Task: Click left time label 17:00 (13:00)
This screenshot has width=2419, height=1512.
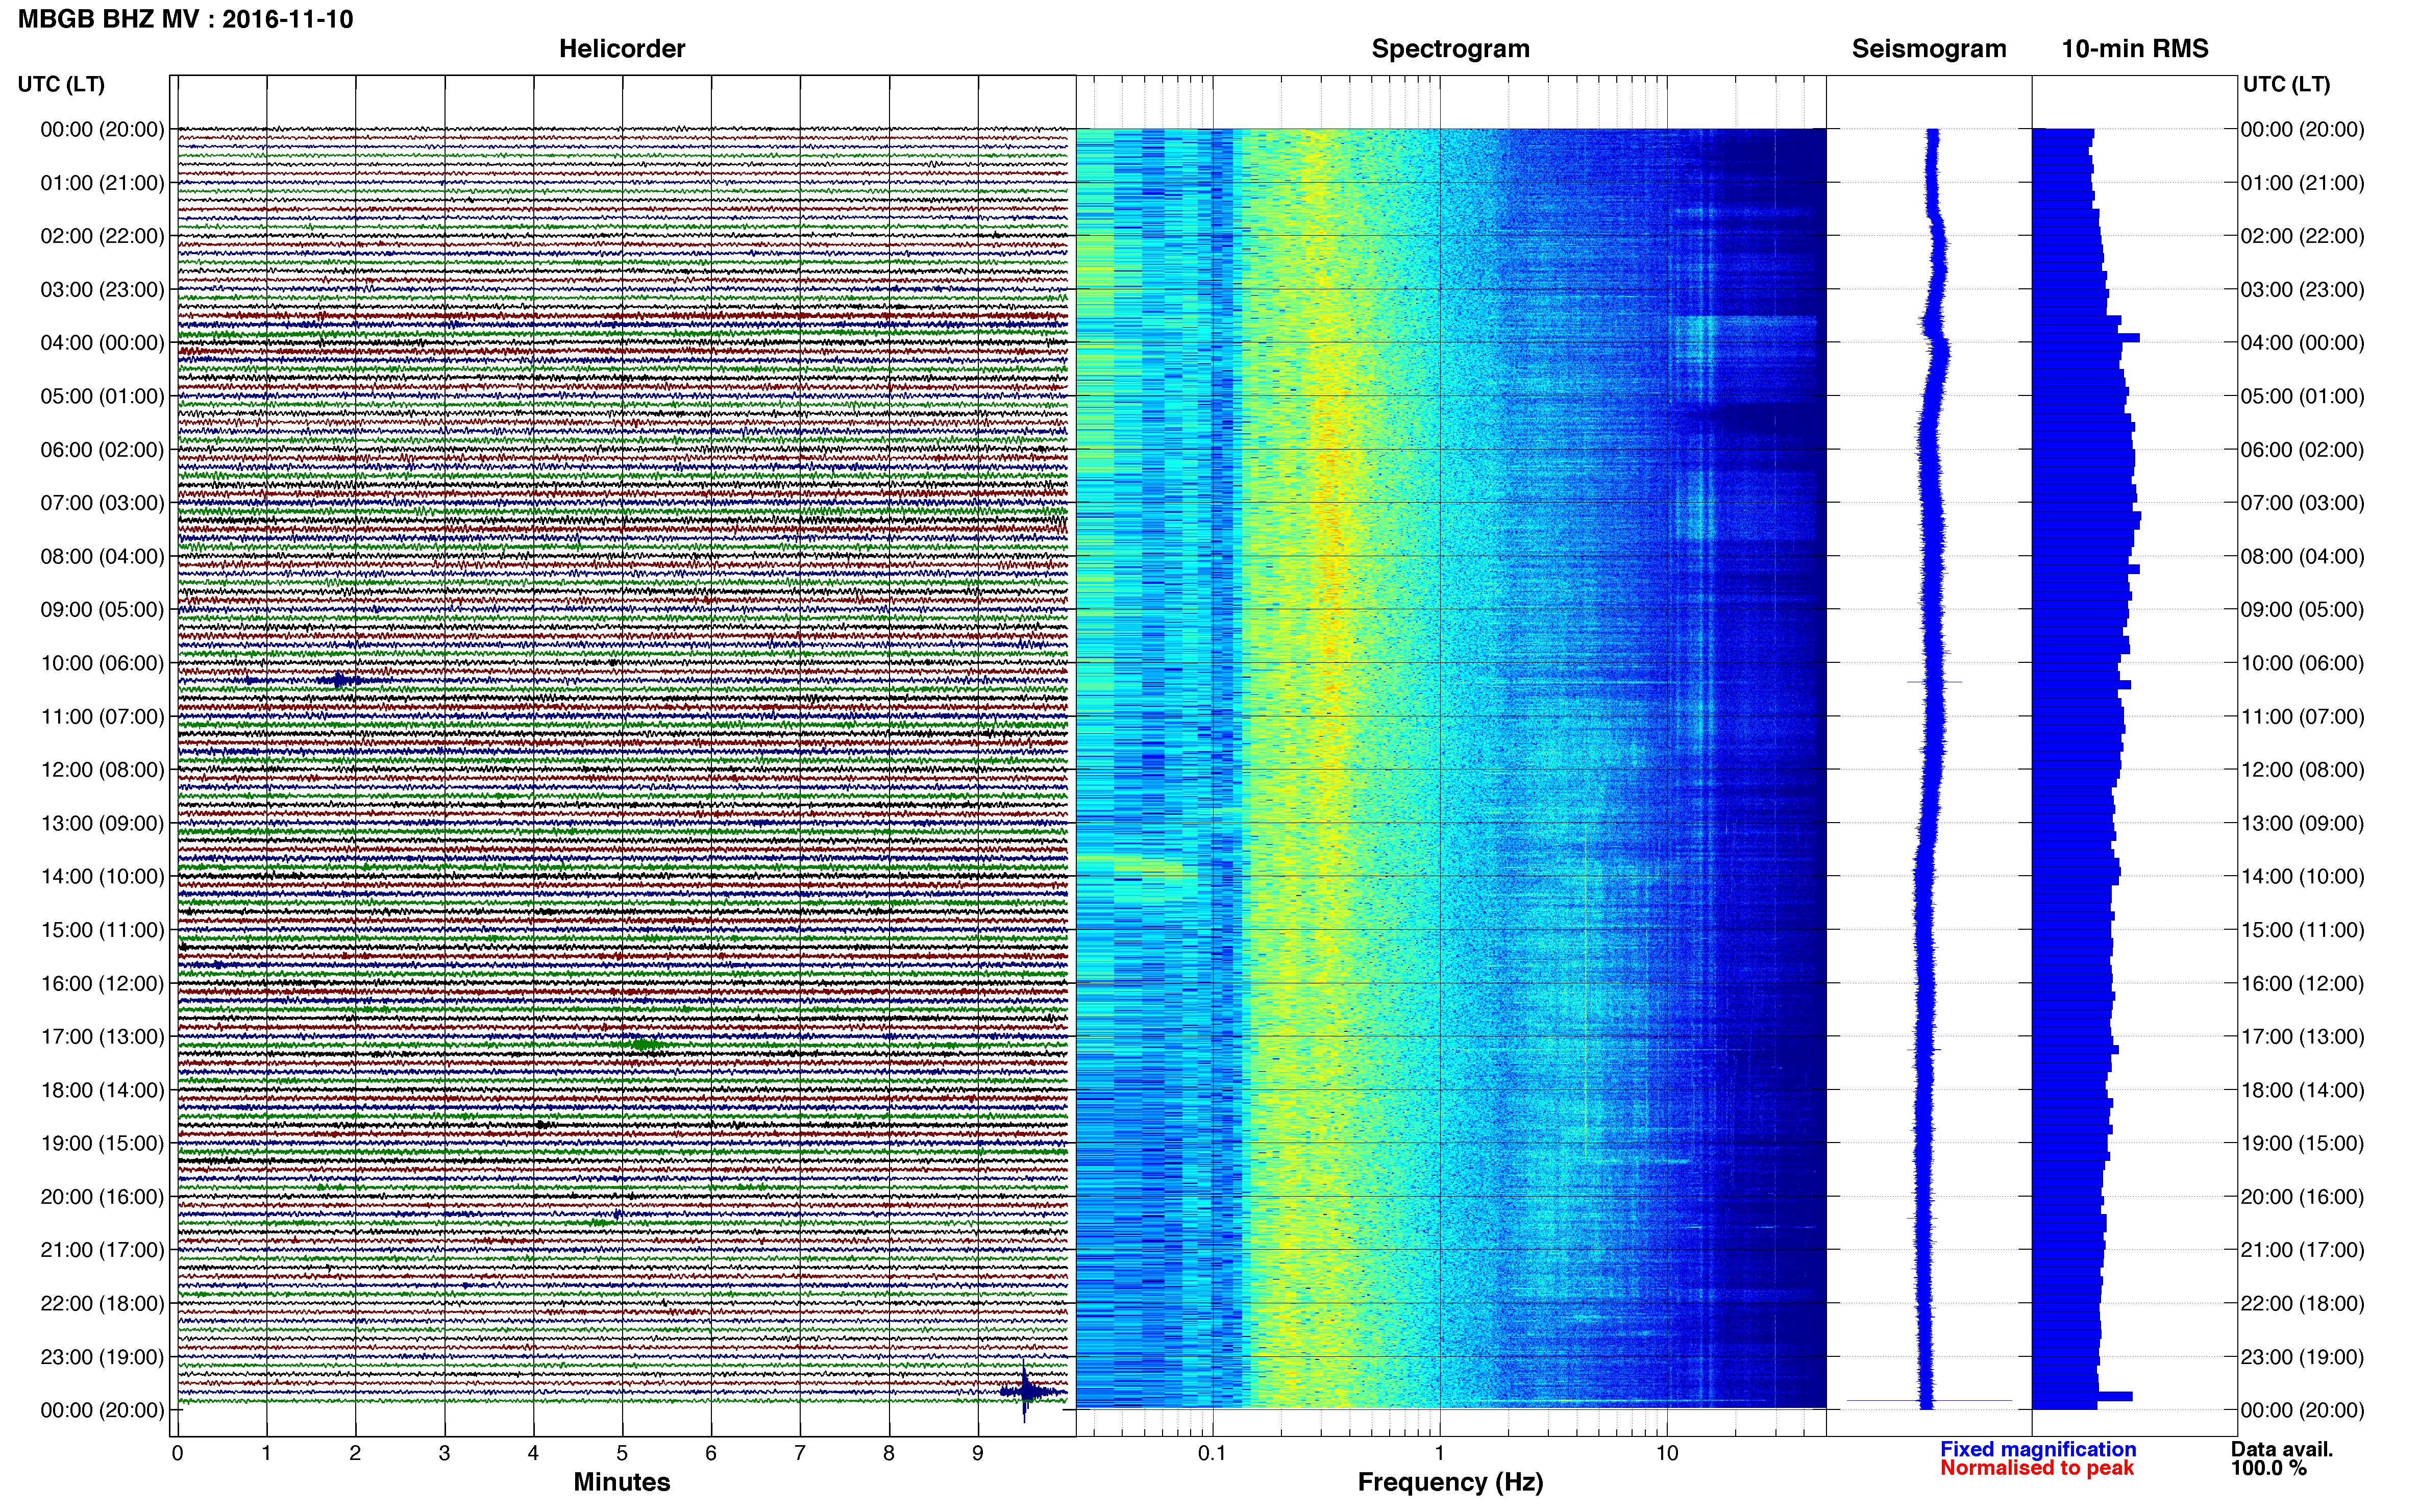Action: tap(102, 1037)
